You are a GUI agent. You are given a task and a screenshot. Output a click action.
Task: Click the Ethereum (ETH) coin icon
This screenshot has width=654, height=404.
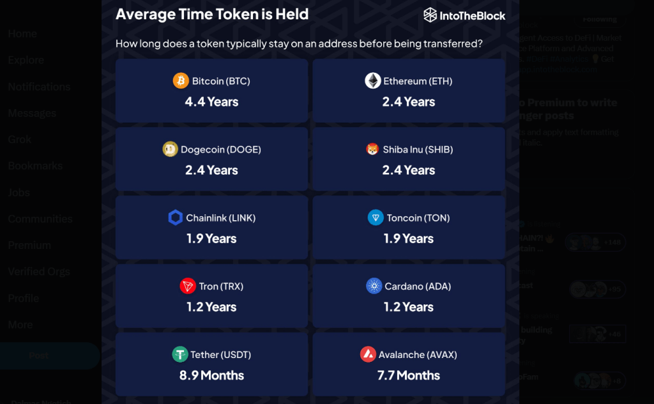tap(372, 80)
